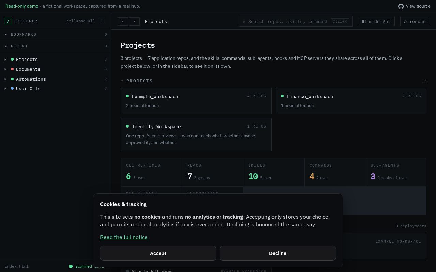Click the '1 need attention' text
The width and height of the screenshot is (436, 272).
coord(297,106)
